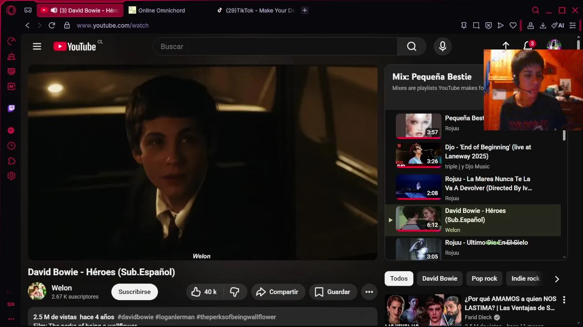Play Djo - 'End of Beginning' live
583x327 pixels.
coord(473,156)
